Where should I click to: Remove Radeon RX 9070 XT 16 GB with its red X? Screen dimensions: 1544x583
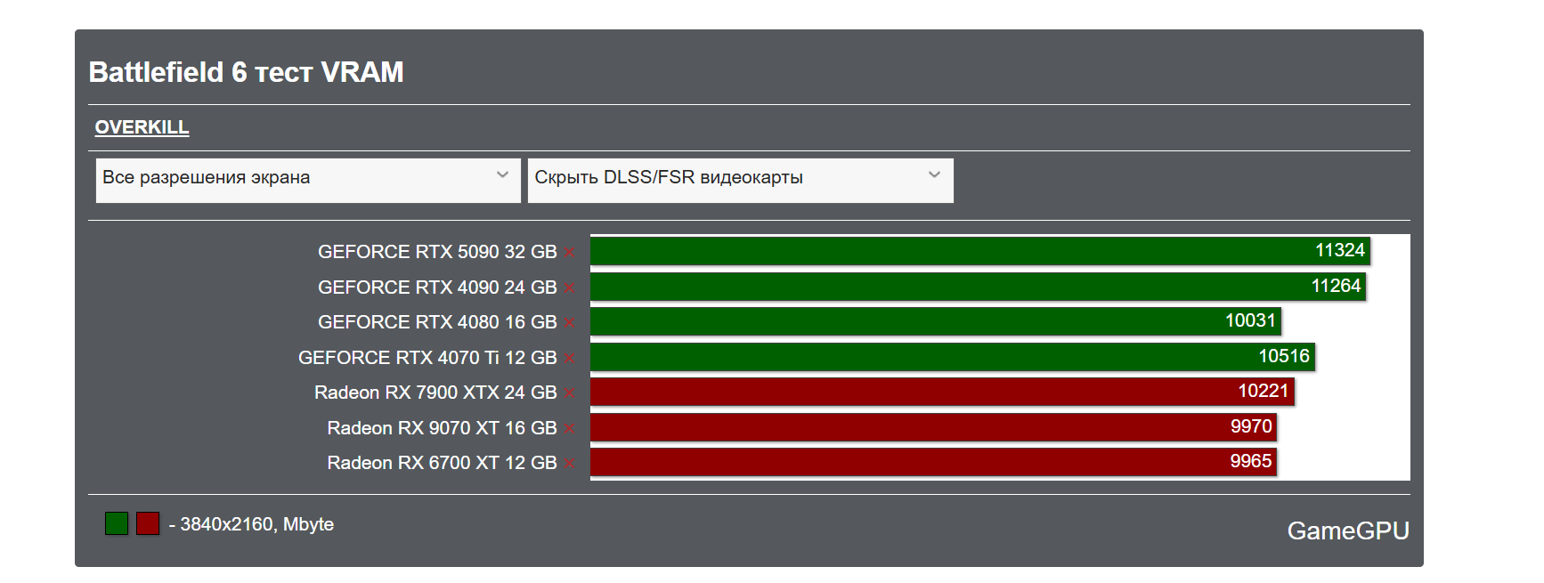(x=569, y=428)
